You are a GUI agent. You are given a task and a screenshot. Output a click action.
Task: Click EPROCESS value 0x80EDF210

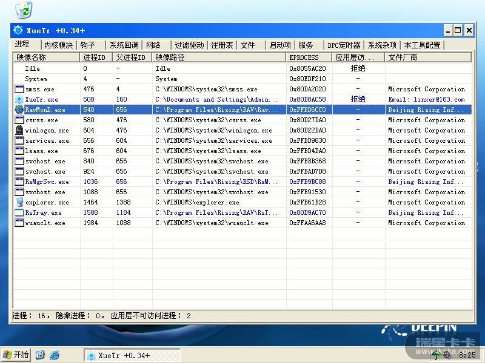point(307,79)
